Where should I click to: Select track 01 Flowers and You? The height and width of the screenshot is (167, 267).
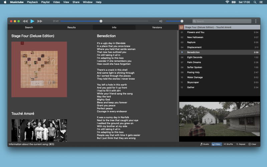[220, 32]
